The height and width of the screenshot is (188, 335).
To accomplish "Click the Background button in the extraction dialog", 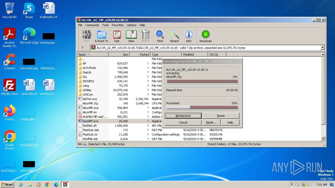I will [x=183, y=116].
